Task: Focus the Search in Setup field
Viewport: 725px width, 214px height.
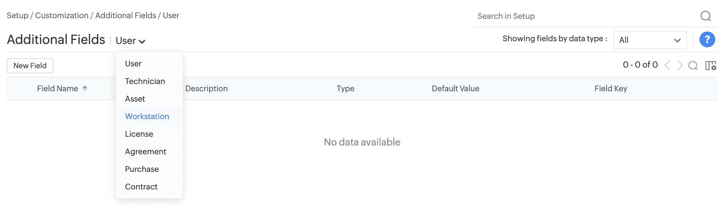Action: click(x=578, y=16)
